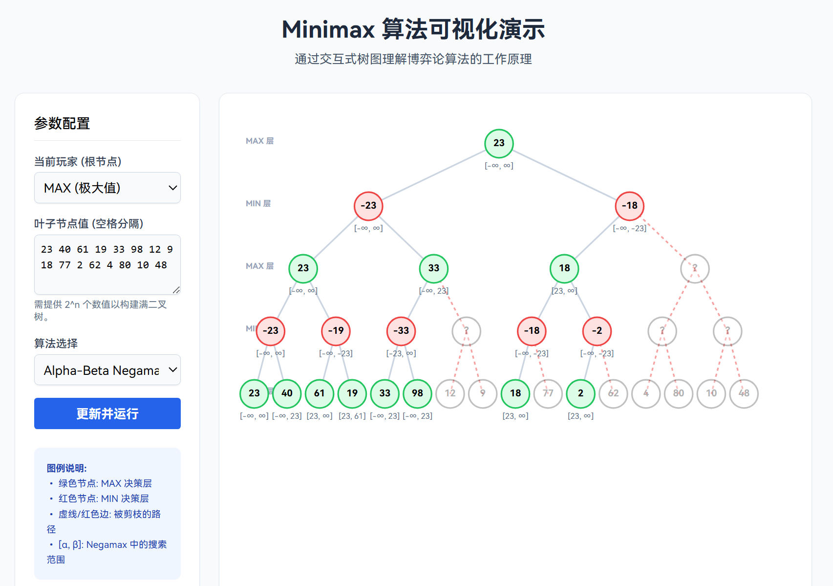Select the pruned gray leaf node 77
Screen dimensions: 833x586
click(548, 393)
